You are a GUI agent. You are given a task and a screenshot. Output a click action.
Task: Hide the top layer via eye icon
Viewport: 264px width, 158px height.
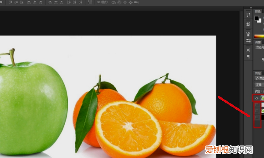coord(257,98)
